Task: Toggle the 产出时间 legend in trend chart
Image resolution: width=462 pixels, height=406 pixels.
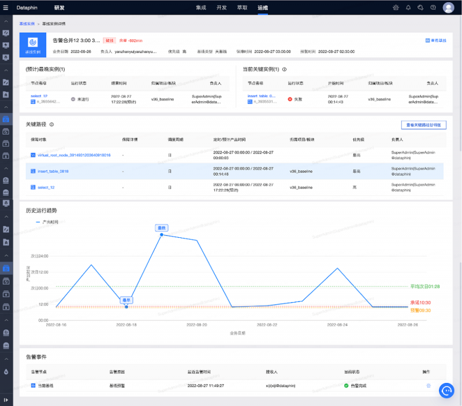Action: point(47,222)
